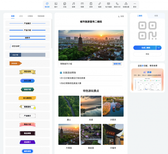Choose the blue pill 会议主题 heading style
168x154 pixels.
(x=28, y=81)
